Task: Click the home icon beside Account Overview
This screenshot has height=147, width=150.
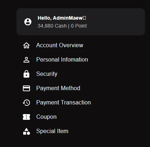Action: [26, 45]
